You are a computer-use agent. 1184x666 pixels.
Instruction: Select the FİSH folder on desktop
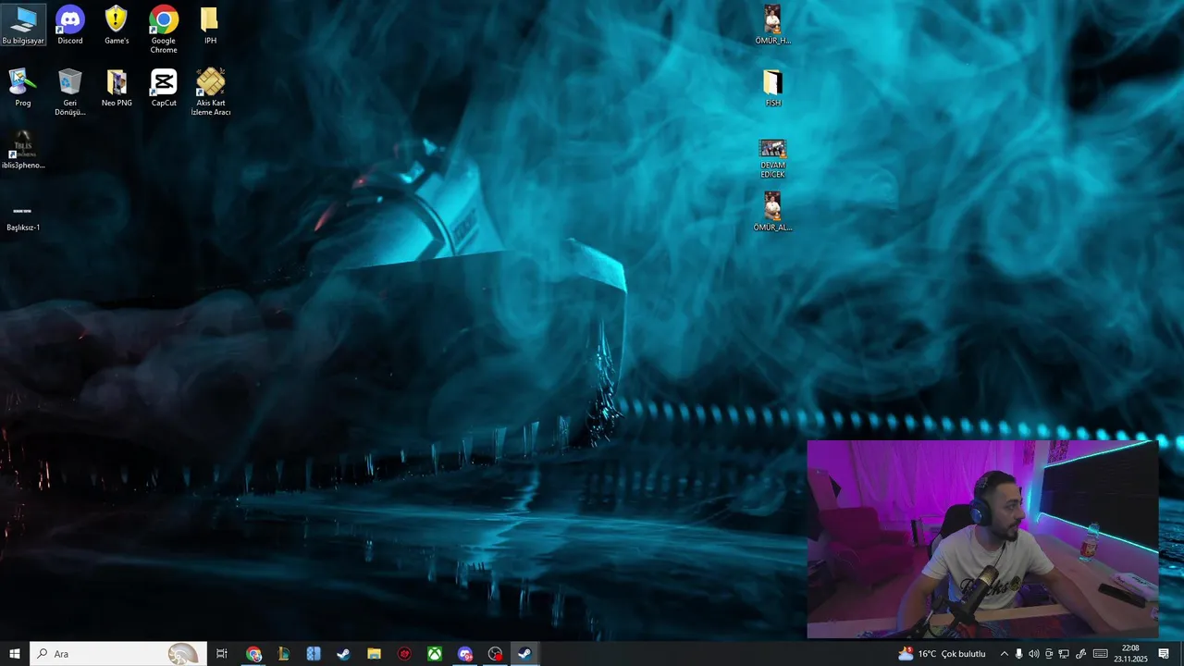click(772, 88)
